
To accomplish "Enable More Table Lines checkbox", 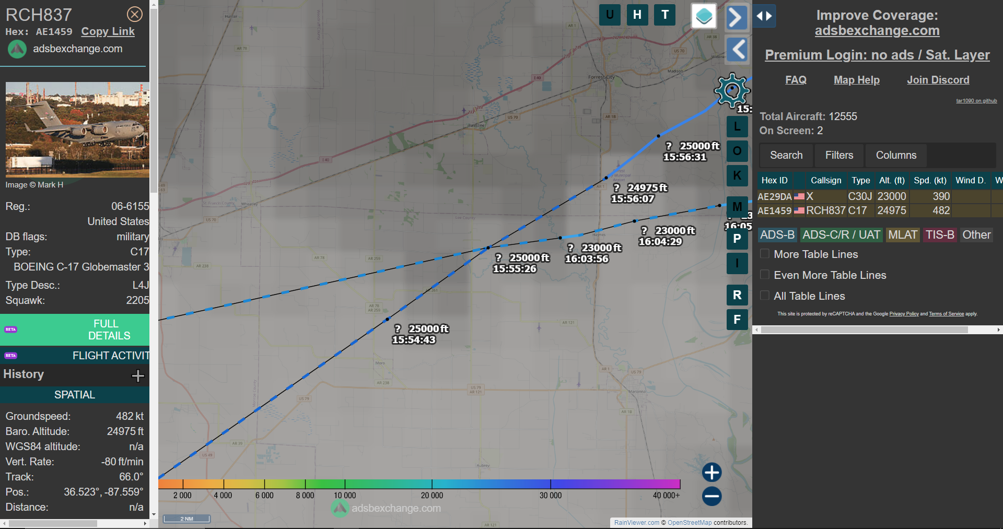I will tap(765, 254).
